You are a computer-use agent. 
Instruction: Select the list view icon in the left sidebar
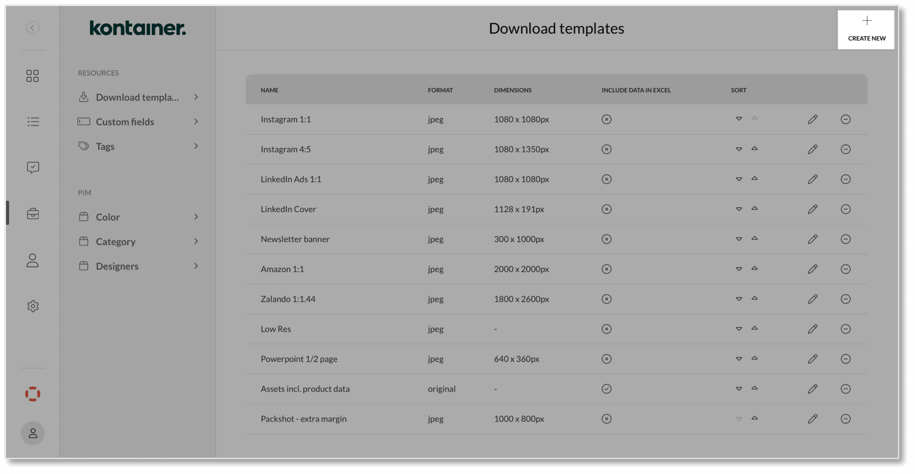click(32, 122)
